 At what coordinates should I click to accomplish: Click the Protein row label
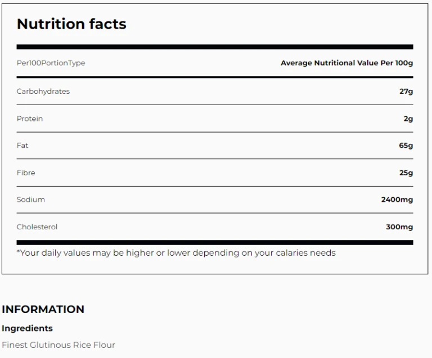click(30, 119)
